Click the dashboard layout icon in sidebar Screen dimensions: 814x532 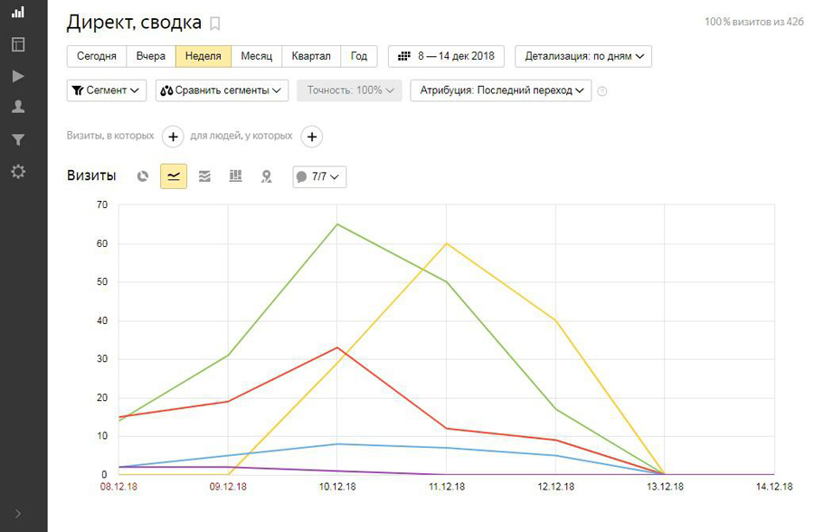click(17, 43)
